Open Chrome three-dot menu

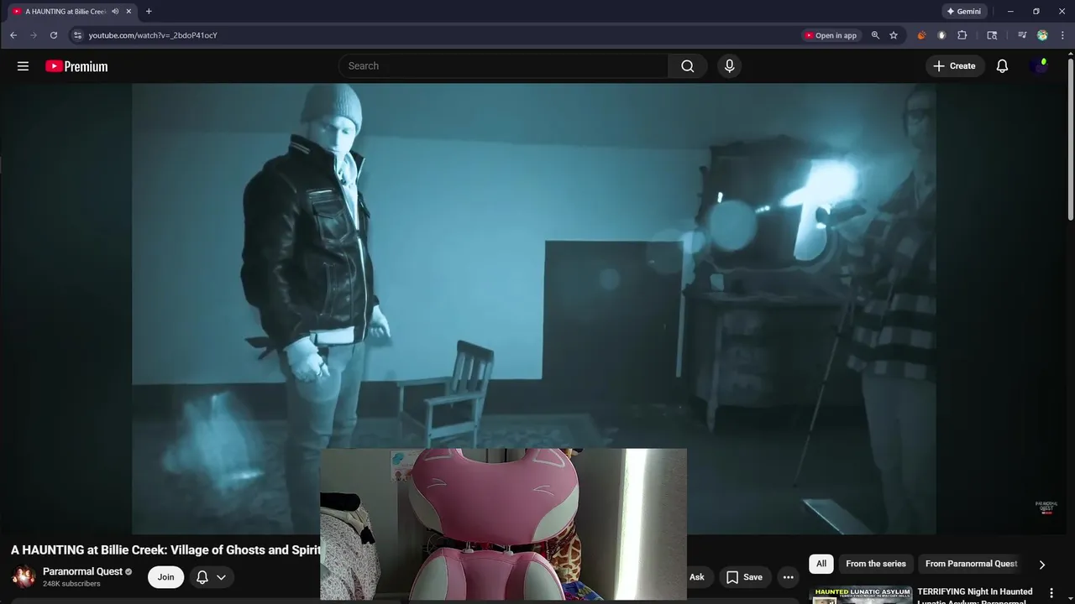pyautogui.click(x=1062, y=35)
